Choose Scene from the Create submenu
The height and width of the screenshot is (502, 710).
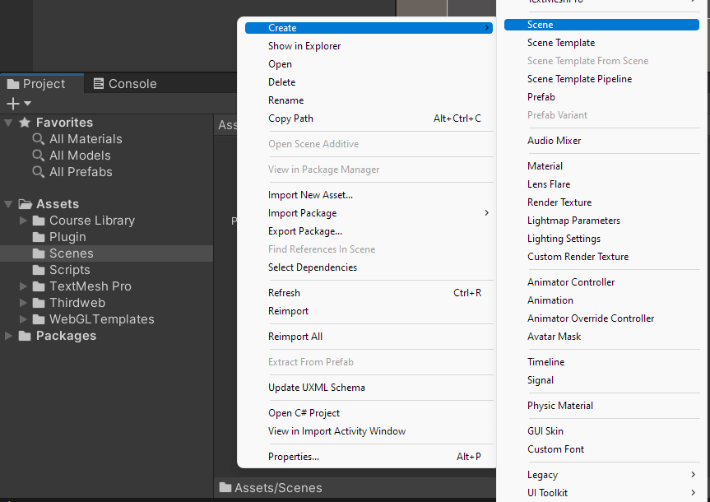pos(601,25)
